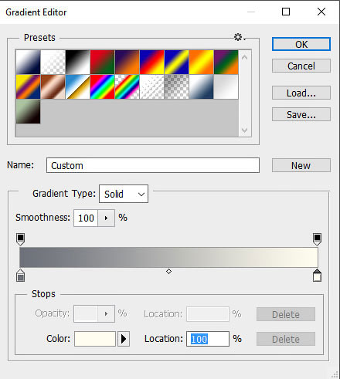Click the OK button
340x379 pixels.
pyautogui.click(x=301, y=44)
